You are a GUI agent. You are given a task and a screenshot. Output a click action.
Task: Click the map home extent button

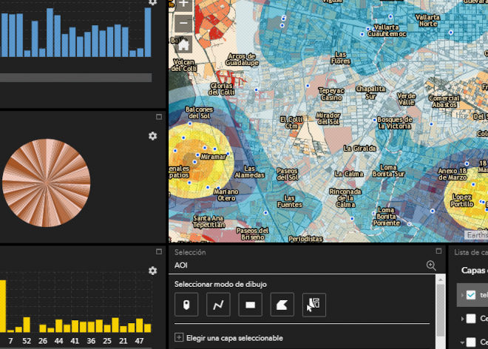tap(183, 44)
